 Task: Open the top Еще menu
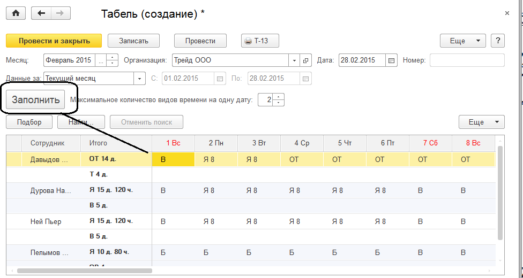pos(462,41)
